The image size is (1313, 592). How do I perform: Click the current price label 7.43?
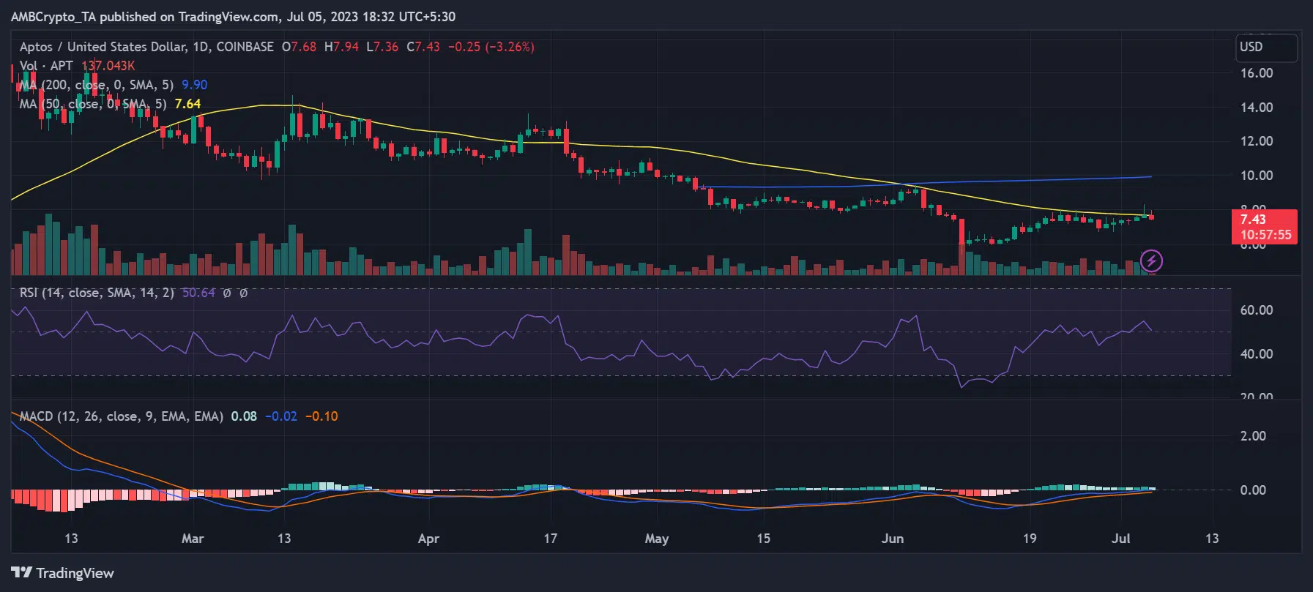coord(1253,219)
